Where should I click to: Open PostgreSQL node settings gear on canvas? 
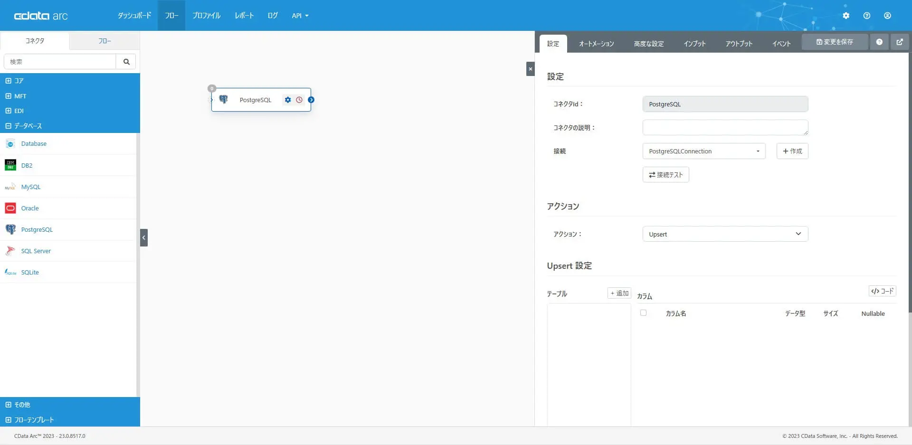tap(288, 100)
